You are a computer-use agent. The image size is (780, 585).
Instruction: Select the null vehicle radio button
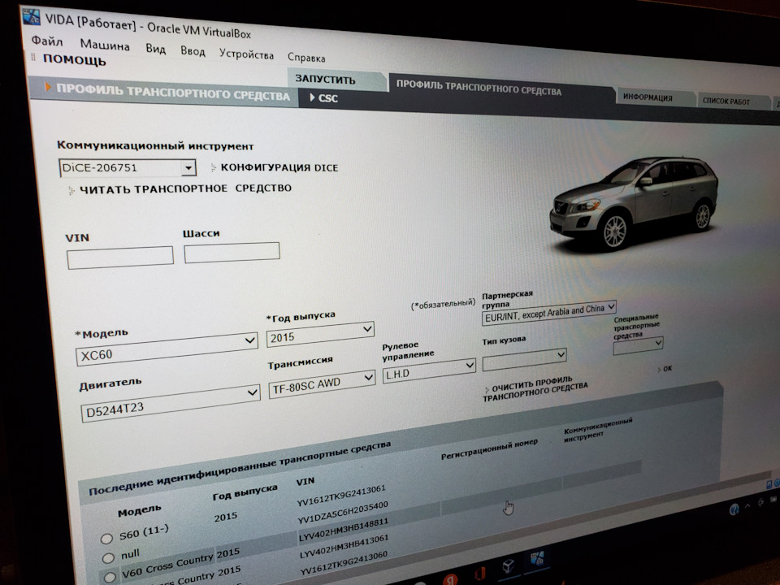pos(108,557)
